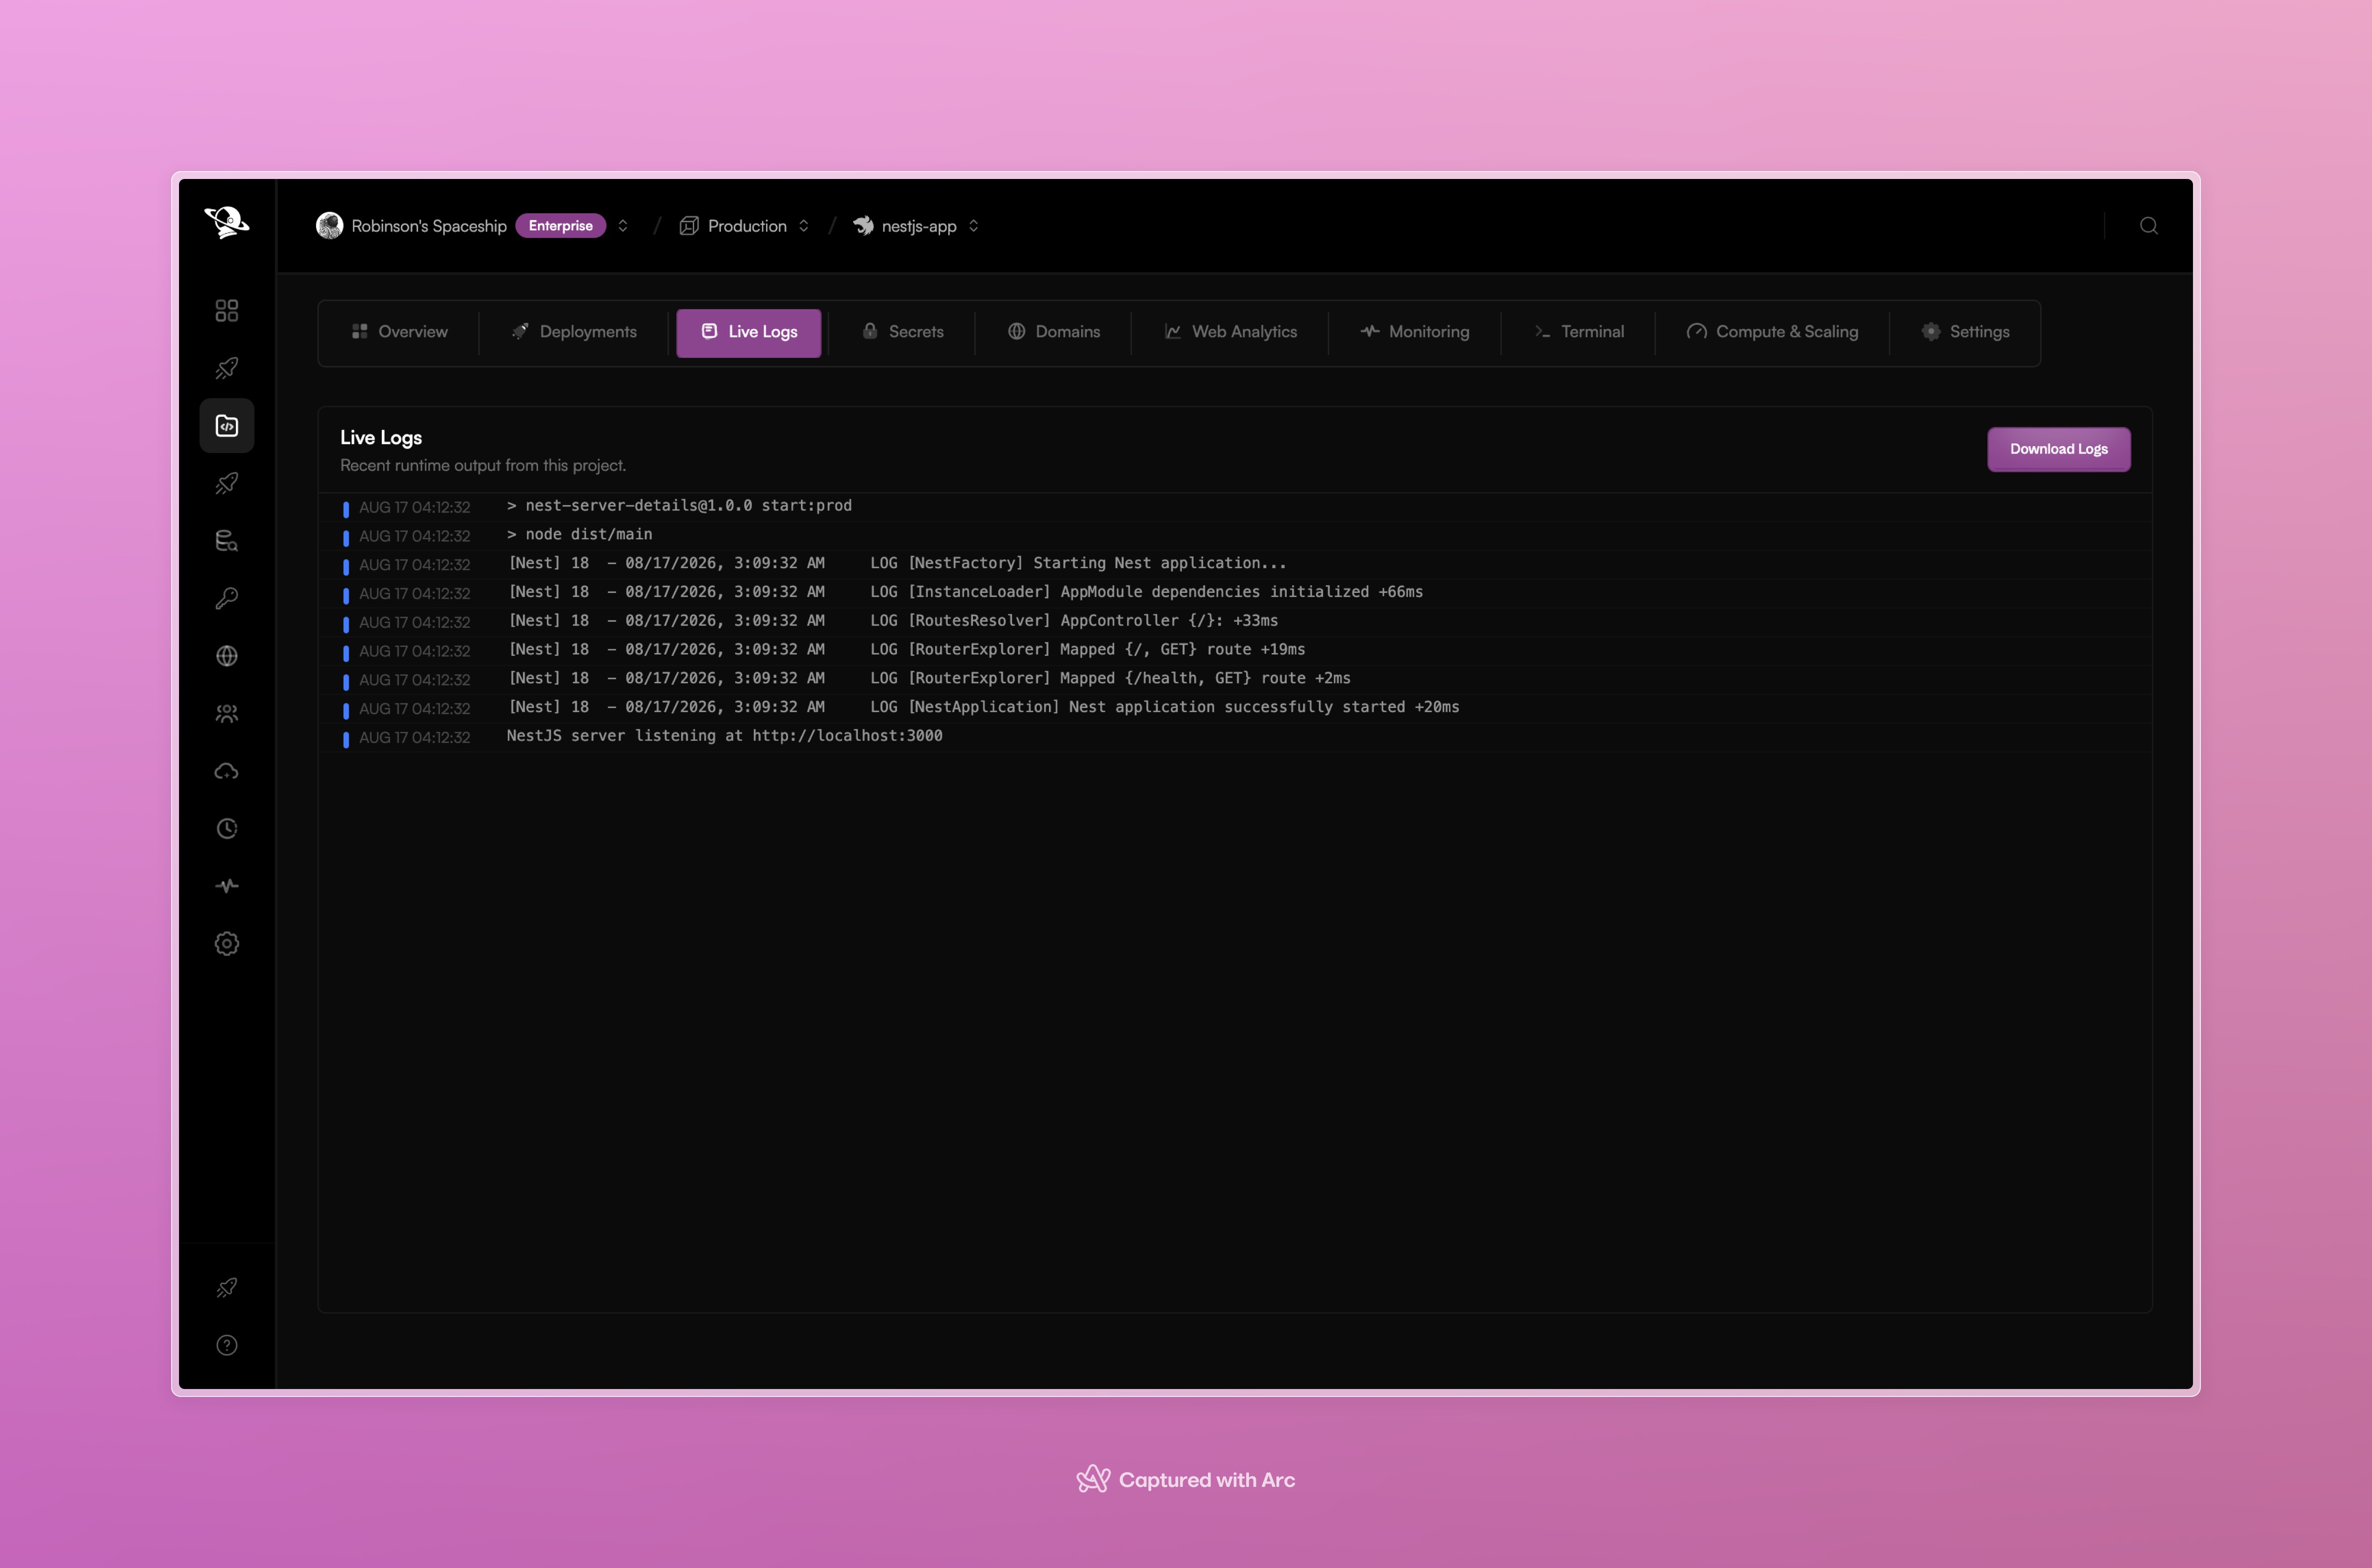
Task: Click the Robinson's Spaceship avatar
Action: tap(329, 226)
